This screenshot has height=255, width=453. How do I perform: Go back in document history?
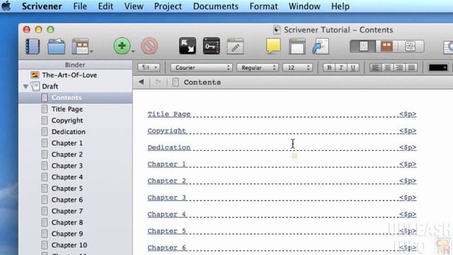tap(141, 82)
